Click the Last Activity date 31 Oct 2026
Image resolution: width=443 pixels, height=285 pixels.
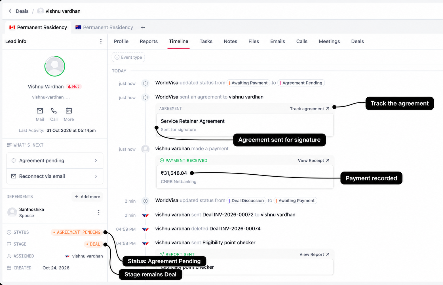coord(71,130)
